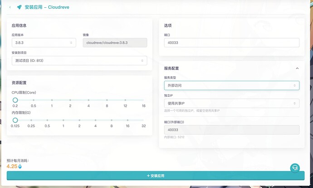
Task: Click the 选择一个可用的独立IP hint text
Action: pos(192,110)
